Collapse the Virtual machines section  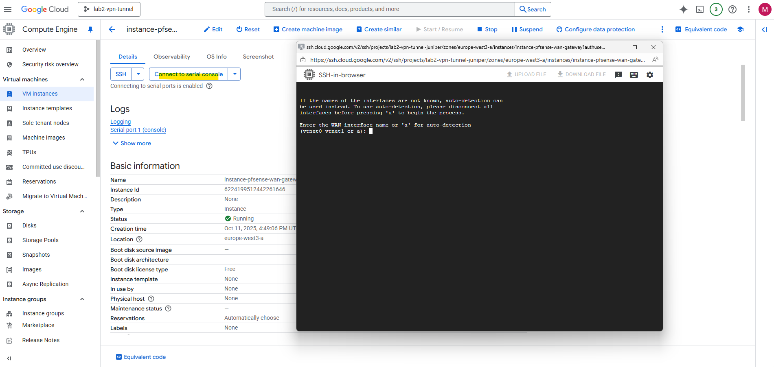(82, 79)
